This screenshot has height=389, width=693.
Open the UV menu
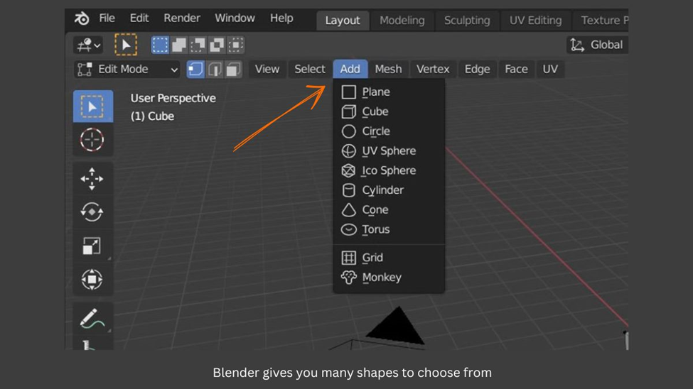[x=550, y=70]
